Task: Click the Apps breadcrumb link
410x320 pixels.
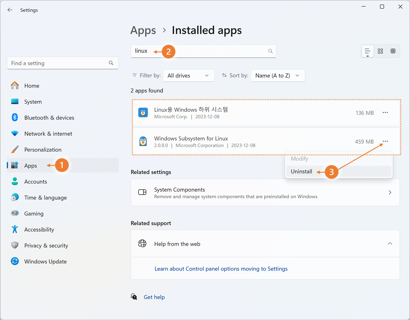Action: [x=143, y=30]
